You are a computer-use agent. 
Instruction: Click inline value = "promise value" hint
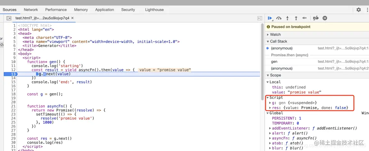point(165,70)
